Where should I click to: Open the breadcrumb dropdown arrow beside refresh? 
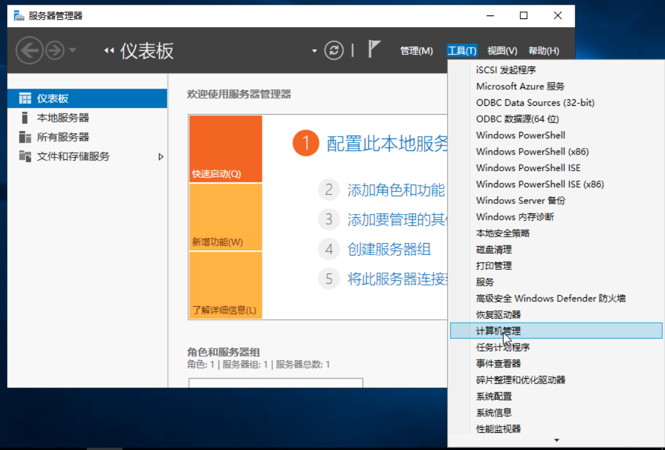coord(314,51)
